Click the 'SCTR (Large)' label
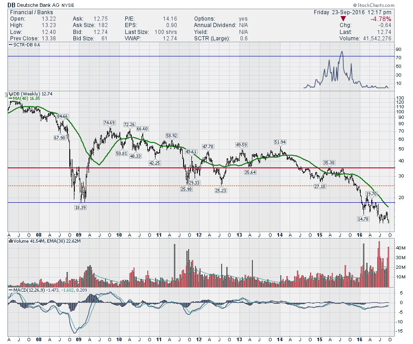413x344 pixels. [212, 39]
